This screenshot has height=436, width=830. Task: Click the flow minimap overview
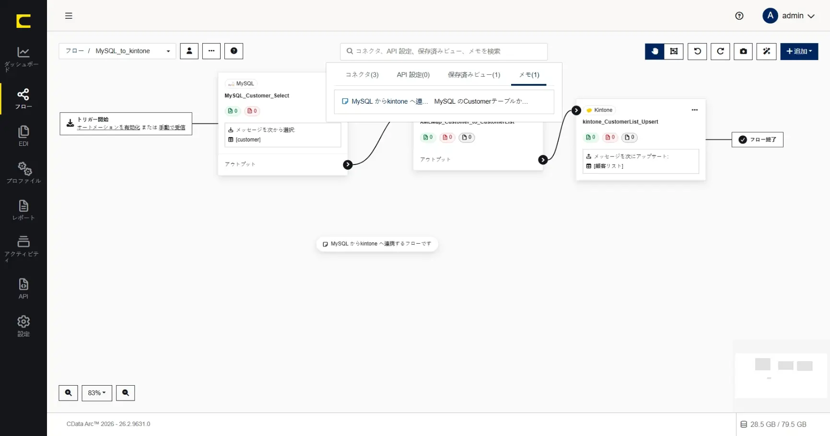(781, 376)
